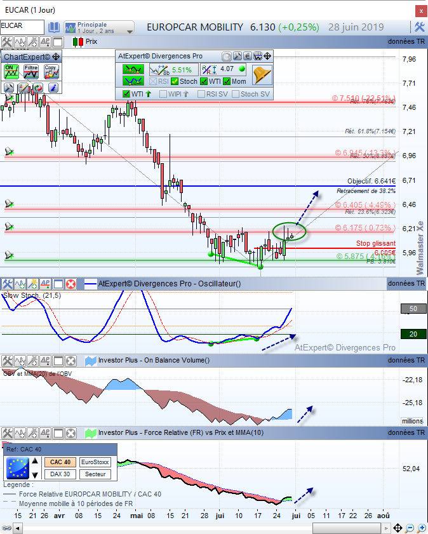This screenshot has height=534, width=428.
Task: Open On Balance Volume settings wrench
Action: click(x=7, y=360)
